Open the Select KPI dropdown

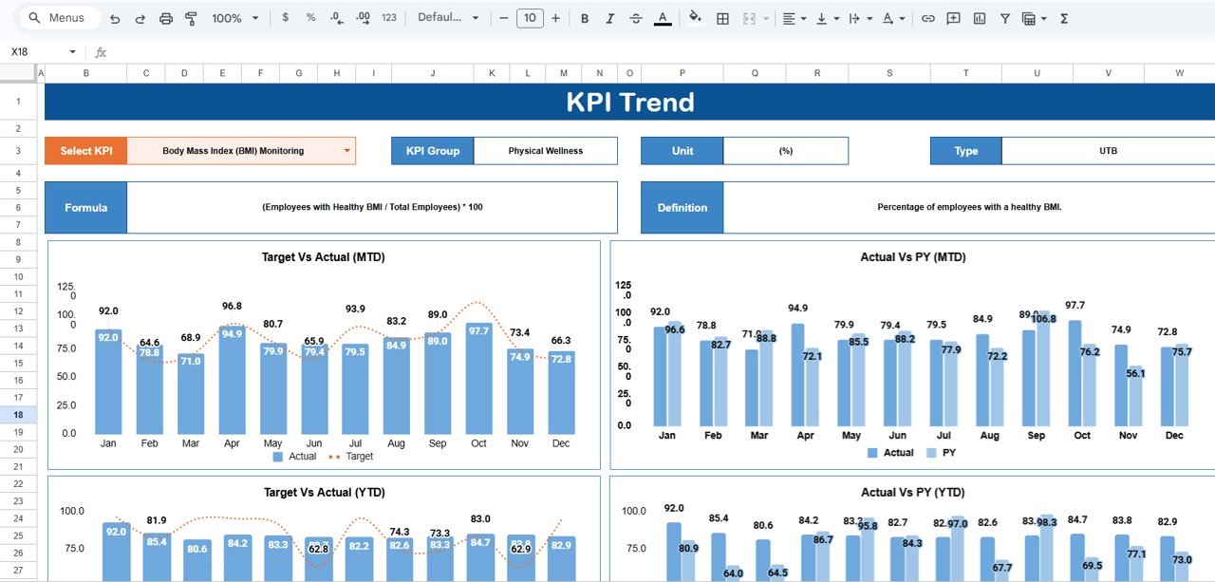tap(346, 150)
